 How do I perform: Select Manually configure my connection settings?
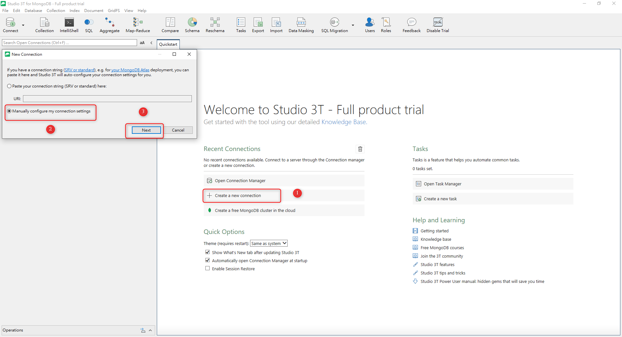point(9,111)
